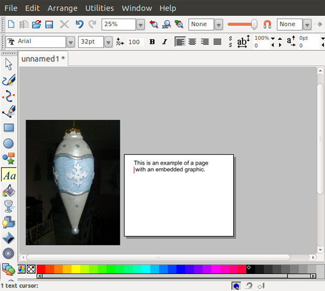Viewport: 325px width, 291px height.
Task: Toggle the magnetic snap icon
Action: click(267, 25)
